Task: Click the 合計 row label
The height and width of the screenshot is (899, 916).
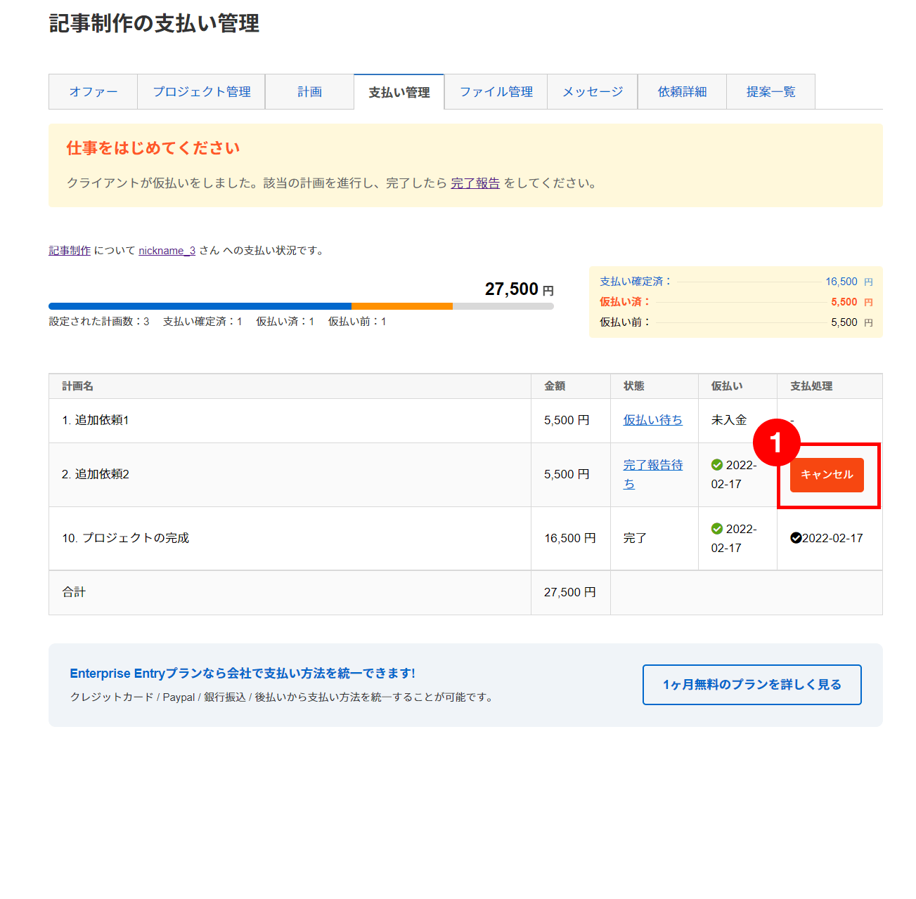Action: 74,592
